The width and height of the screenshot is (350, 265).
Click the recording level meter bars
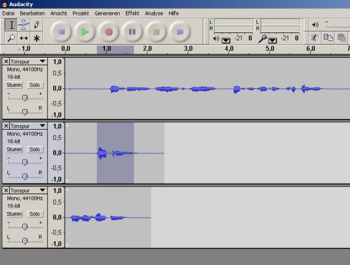pyautogui.click(x=280, y=25)
